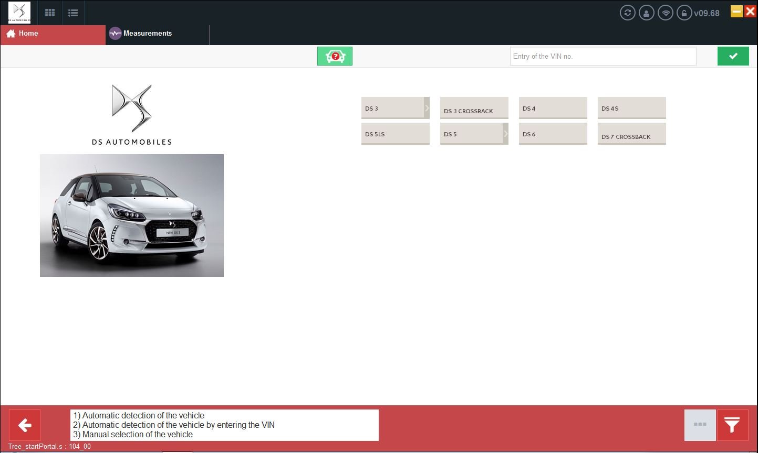The height and width of the screenshot is (453, 758).
Task: Expand the DS 3 model submenu chevron
Action: pyautogui.click(x=427, y=107)
